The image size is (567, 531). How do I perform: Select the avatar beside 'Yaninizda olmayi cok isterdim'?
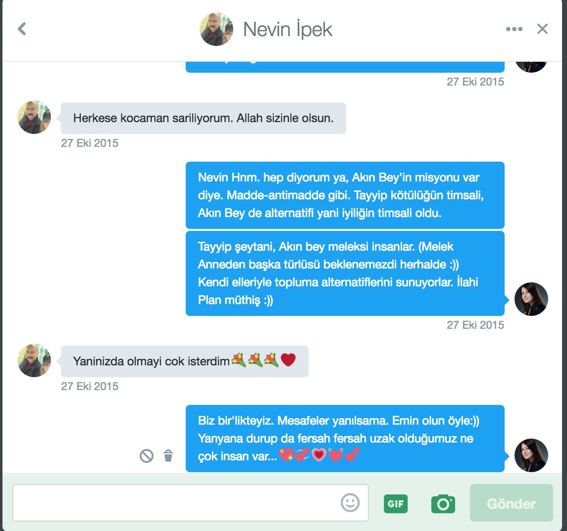tap(34, 360)
